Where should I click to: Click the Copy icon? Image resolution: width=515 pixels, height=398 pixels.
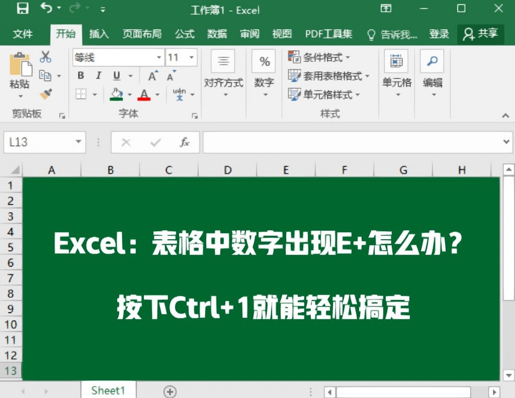point(45,76)
